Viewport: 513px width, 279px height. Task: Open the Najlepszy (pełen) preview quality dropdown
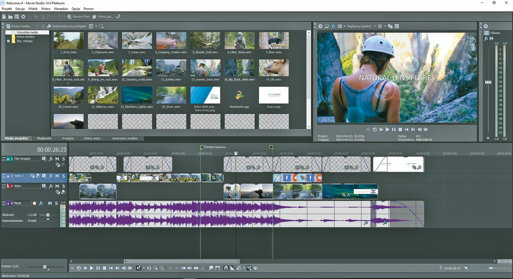click(361, 26)
